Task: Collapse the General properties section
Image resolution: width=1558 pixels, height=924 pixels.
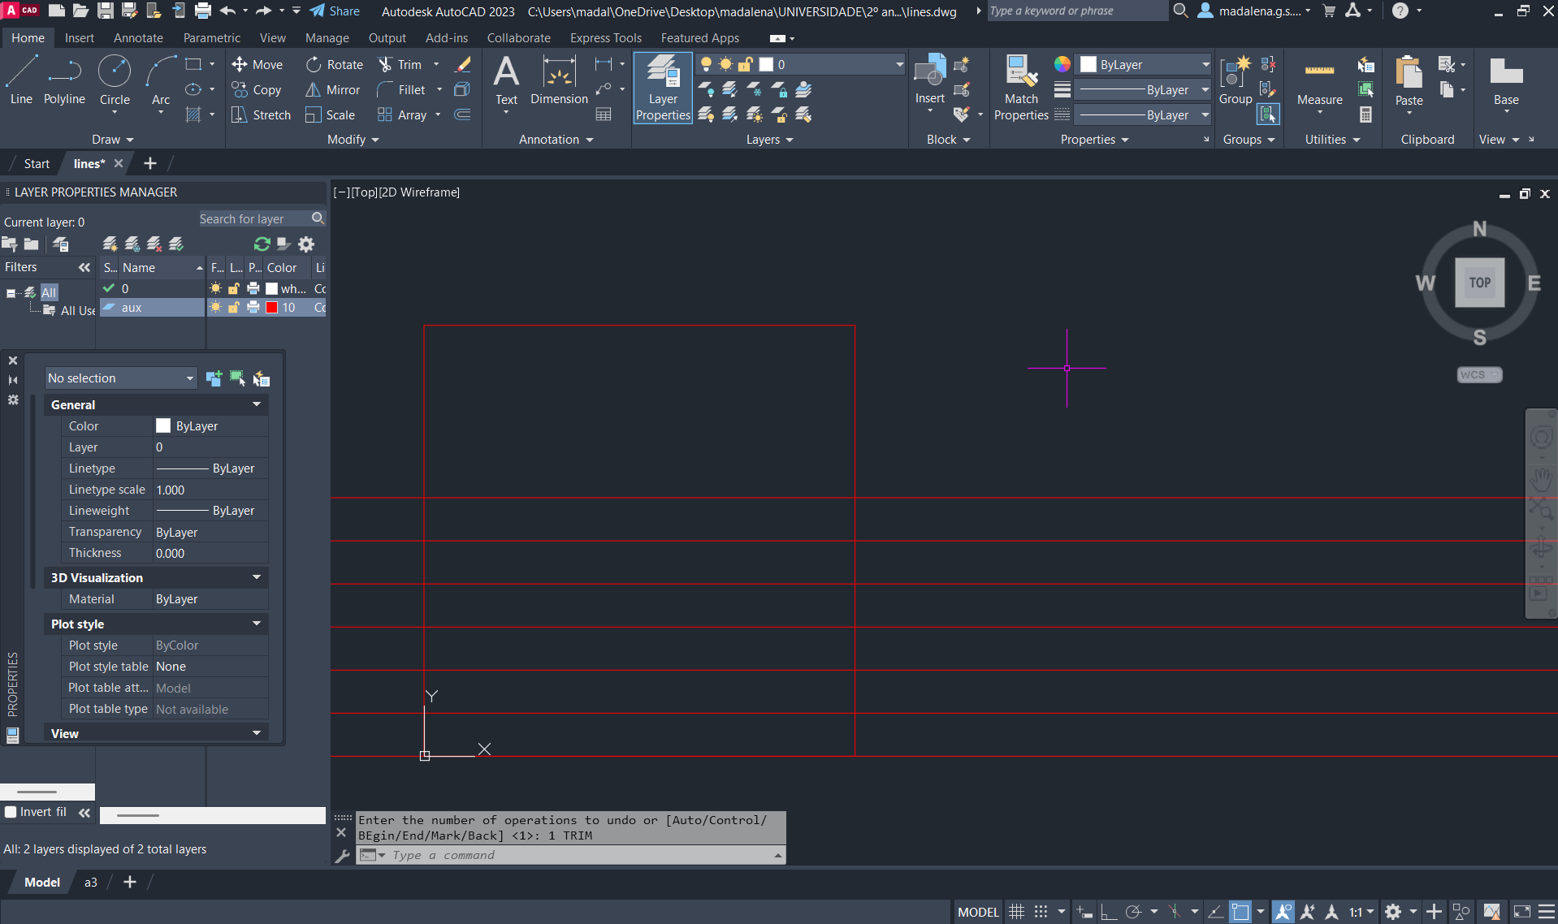Action: 257,404
